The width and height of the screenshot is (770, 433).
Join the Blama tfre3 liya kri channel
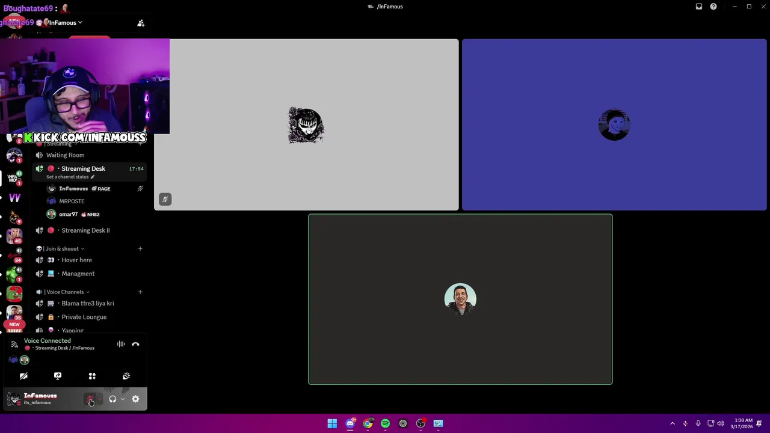point(89,304)
